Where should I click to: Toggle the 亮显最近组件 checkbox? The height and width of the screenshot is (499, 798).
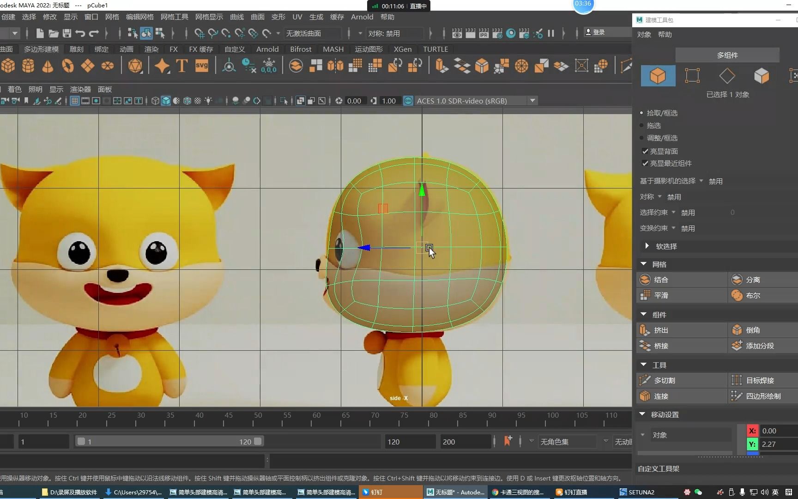[645, 163]
